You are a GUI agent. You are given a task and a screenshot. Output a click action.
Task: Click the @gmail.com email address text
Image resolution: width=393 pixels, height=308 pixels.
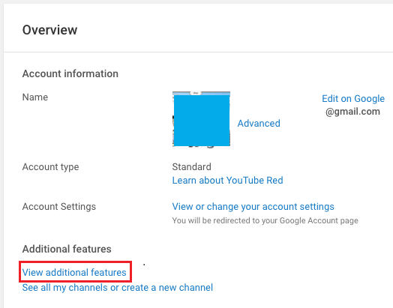click(x=353, y=112)
